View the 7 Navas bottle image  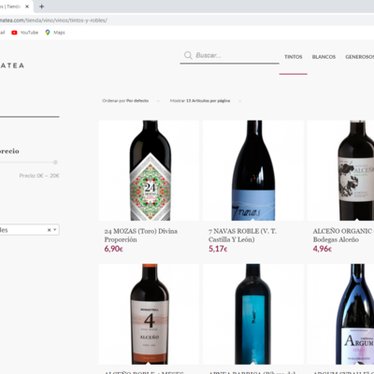point(252,170)
